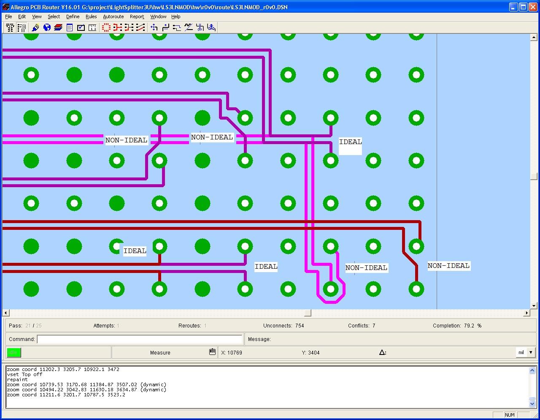Open the Rules menu

(91, 16)
